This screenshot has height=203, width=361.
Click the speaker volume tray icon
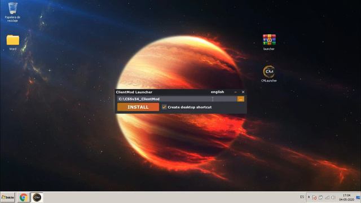tap(333, 197)
